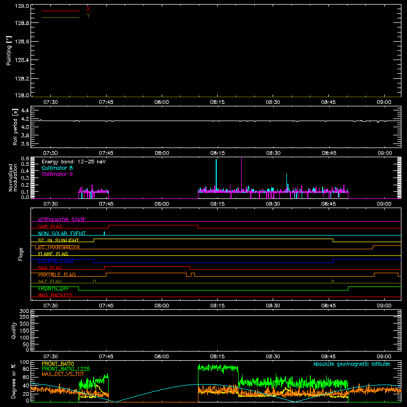Click the SC_TRANSMITTER flag label
The image size is (407, 407).
pyautogui.click(x=59, y=247)
